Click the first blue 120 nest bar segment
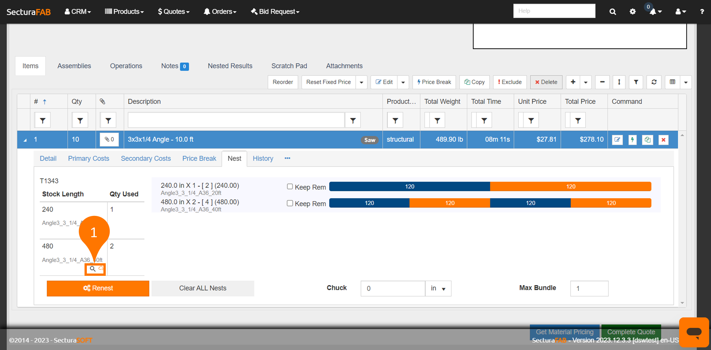 409,187
